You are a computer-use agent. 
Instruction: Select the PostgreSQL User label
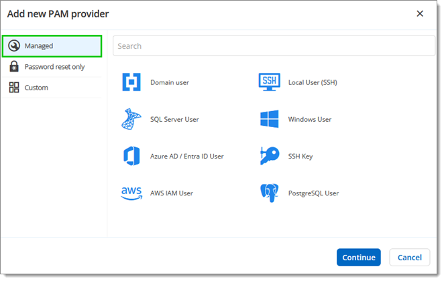(313, 193)
